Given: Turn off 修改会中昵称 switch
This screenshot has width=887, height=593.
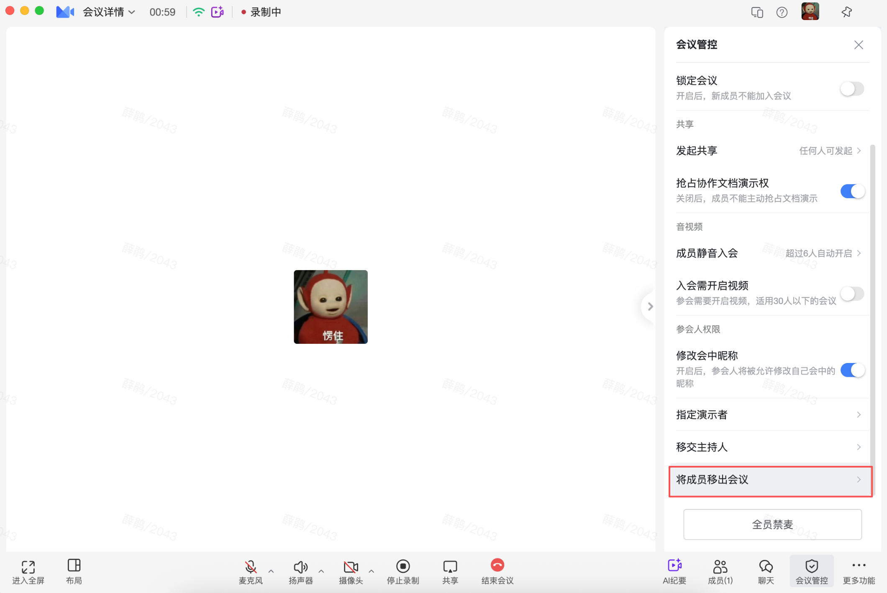Looking at the screenshot, I should [853, 370].
